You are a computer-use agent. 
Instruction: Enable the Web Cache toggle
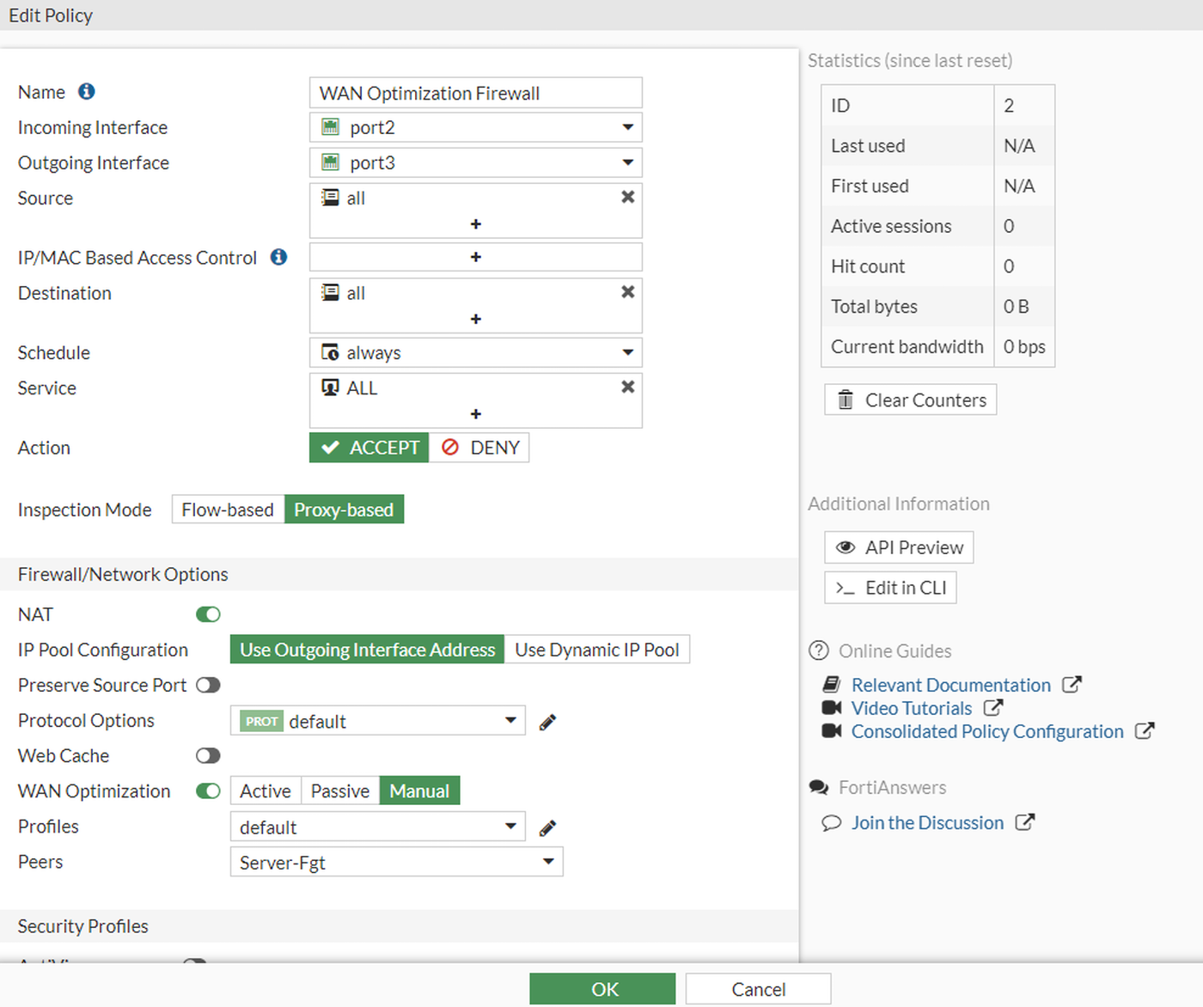207,755
